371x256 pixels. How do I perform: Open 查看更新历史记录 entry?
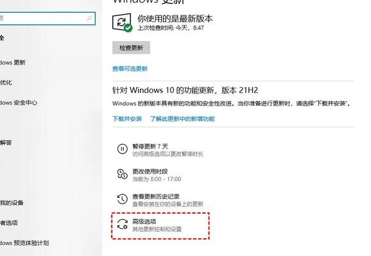tap(160, 200)
